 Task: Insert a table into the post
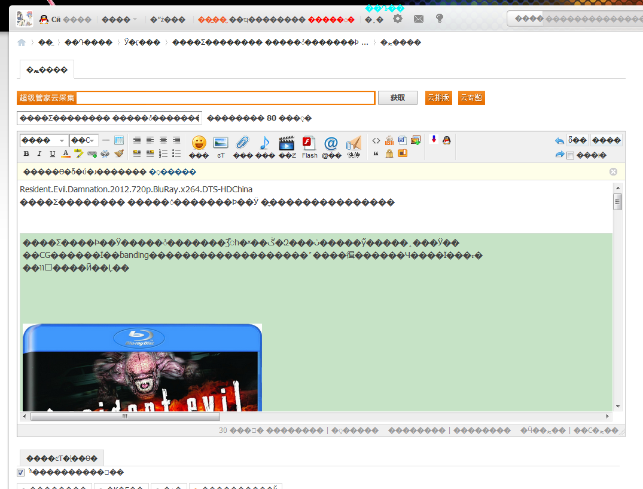click(119, 140)
